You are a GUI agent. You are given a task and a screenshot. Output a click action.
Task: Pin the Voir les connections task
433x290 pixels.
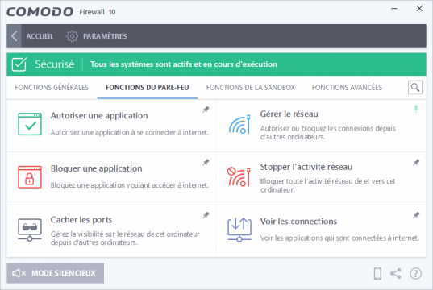coord(416,215)
